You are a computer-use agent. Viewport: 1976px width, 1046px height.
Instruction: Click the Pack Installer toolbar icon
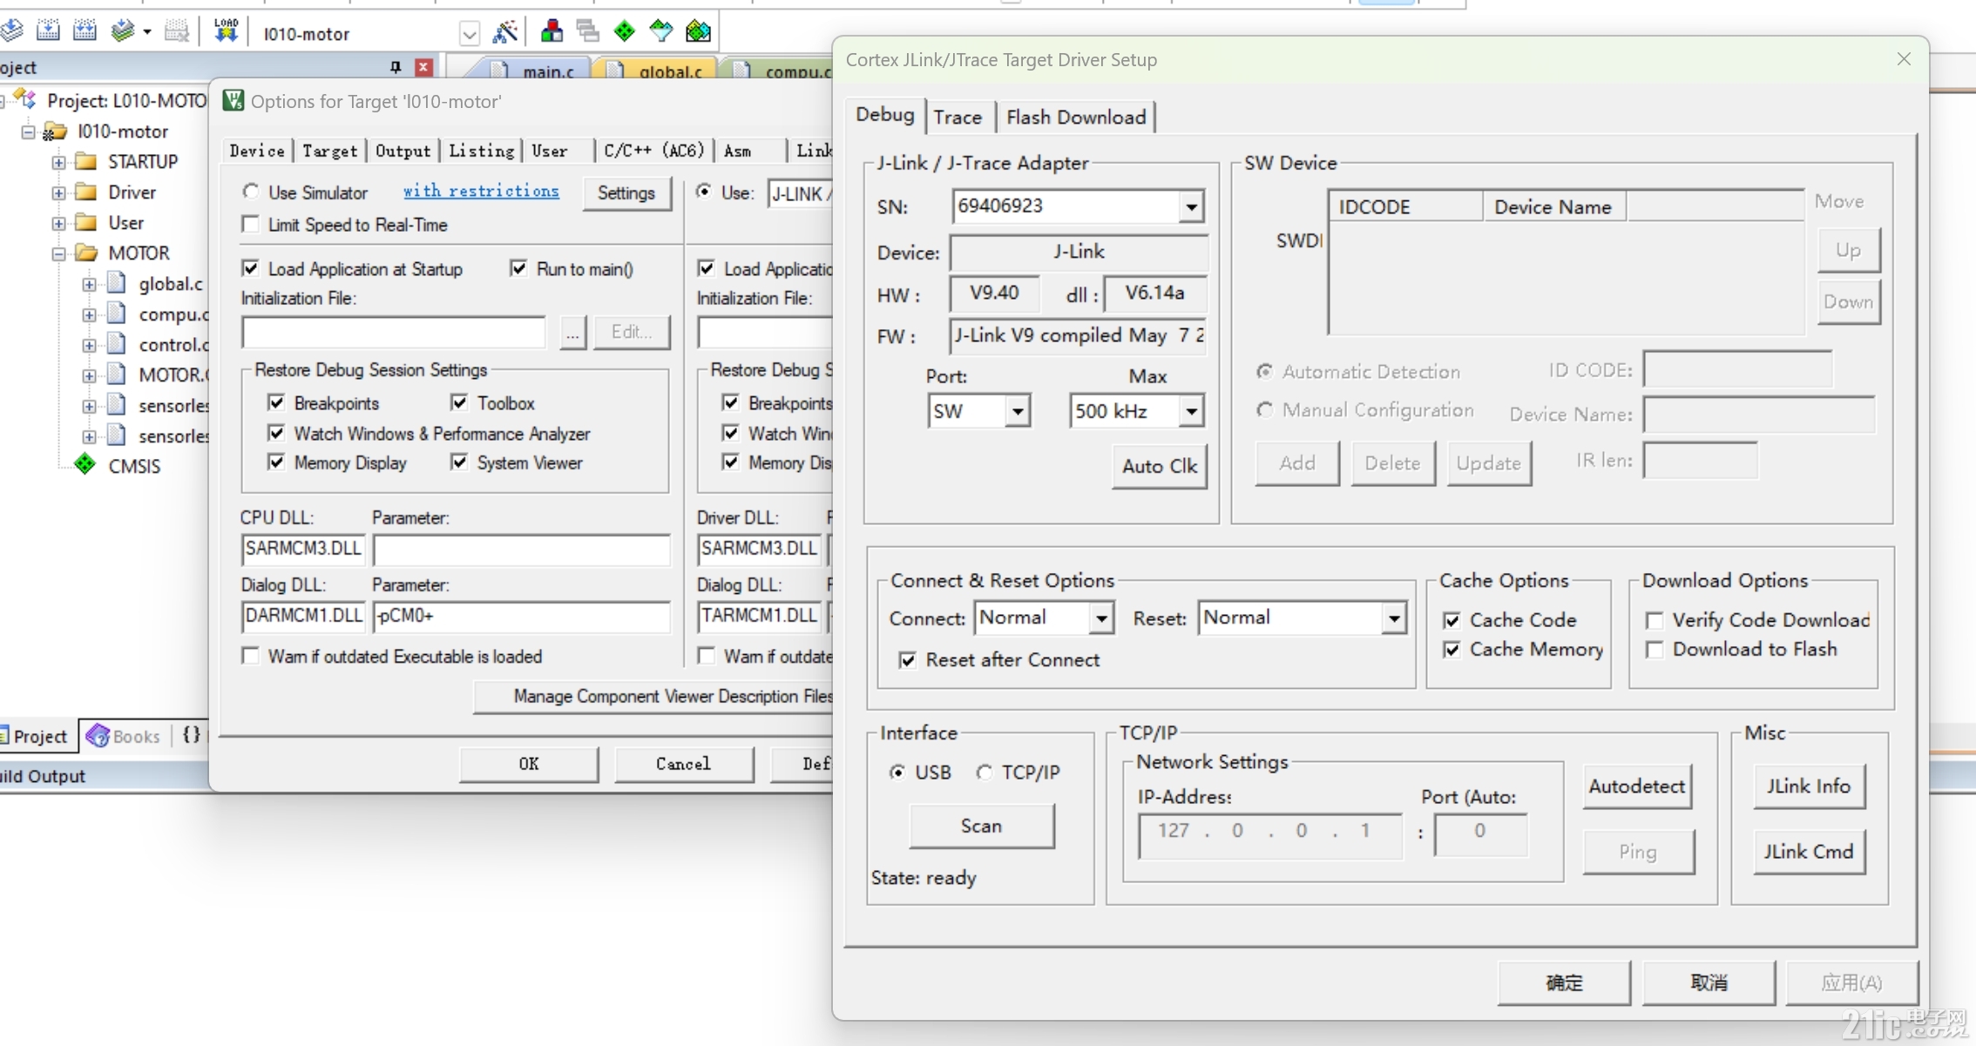699,31
